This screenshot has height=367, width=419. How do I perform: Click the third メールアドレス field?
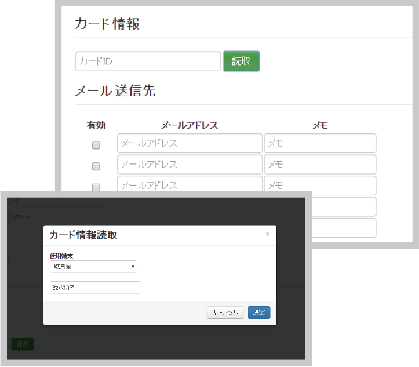(190, 184)
